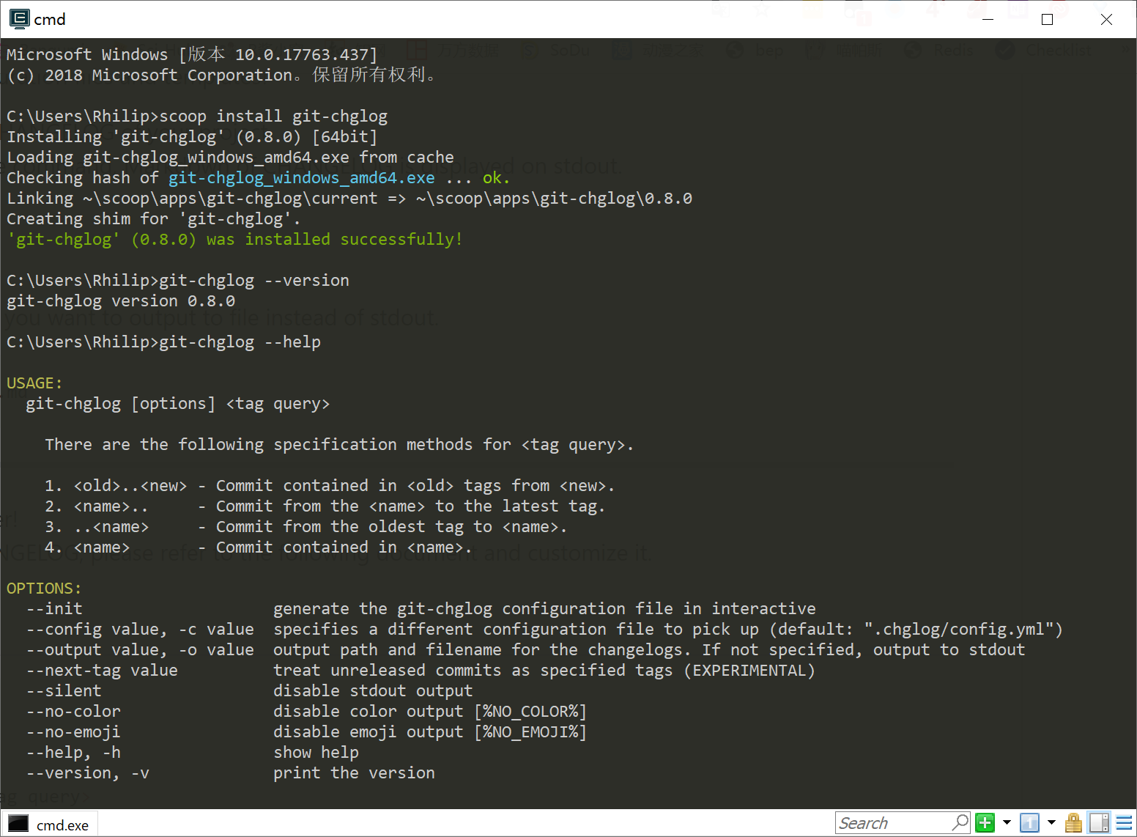Click the '--next-tag value' option
Image resolution: width=1137 pixels, height=837 pixels.
[x=102, y=670]
